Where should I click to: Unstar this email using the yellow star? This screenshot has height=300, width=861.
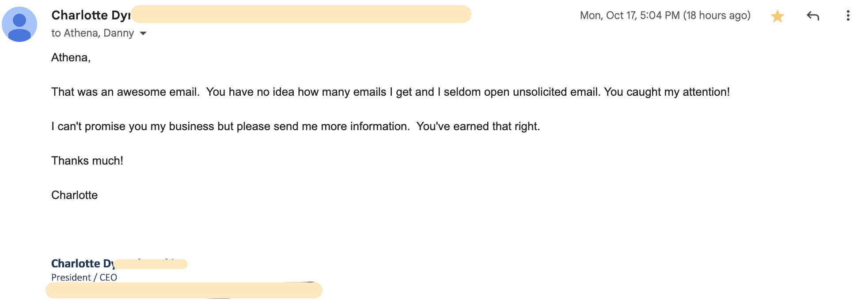point(777,16)
